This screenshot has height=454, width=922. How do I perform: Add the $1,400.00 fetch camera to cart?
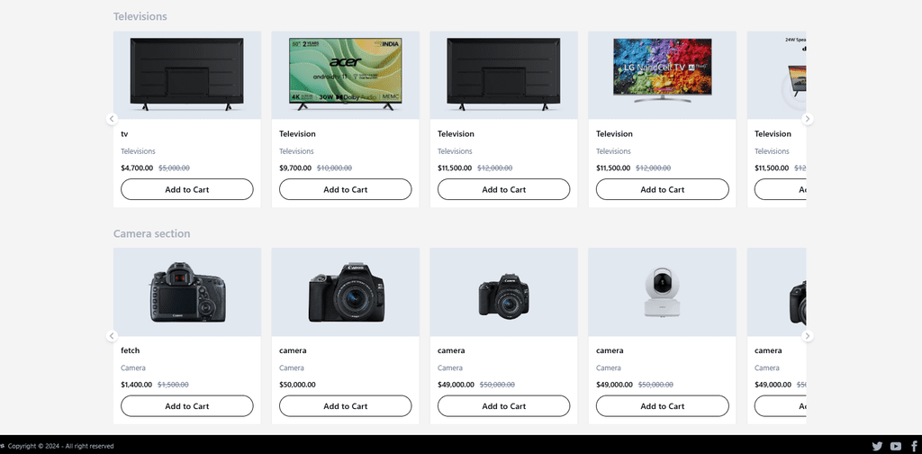[187, 405]
